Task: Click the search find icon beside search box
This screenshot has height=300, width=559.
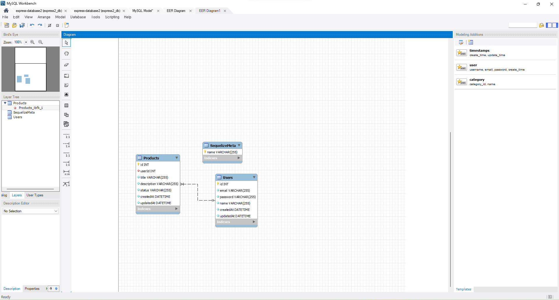Action: coord(542,25)
